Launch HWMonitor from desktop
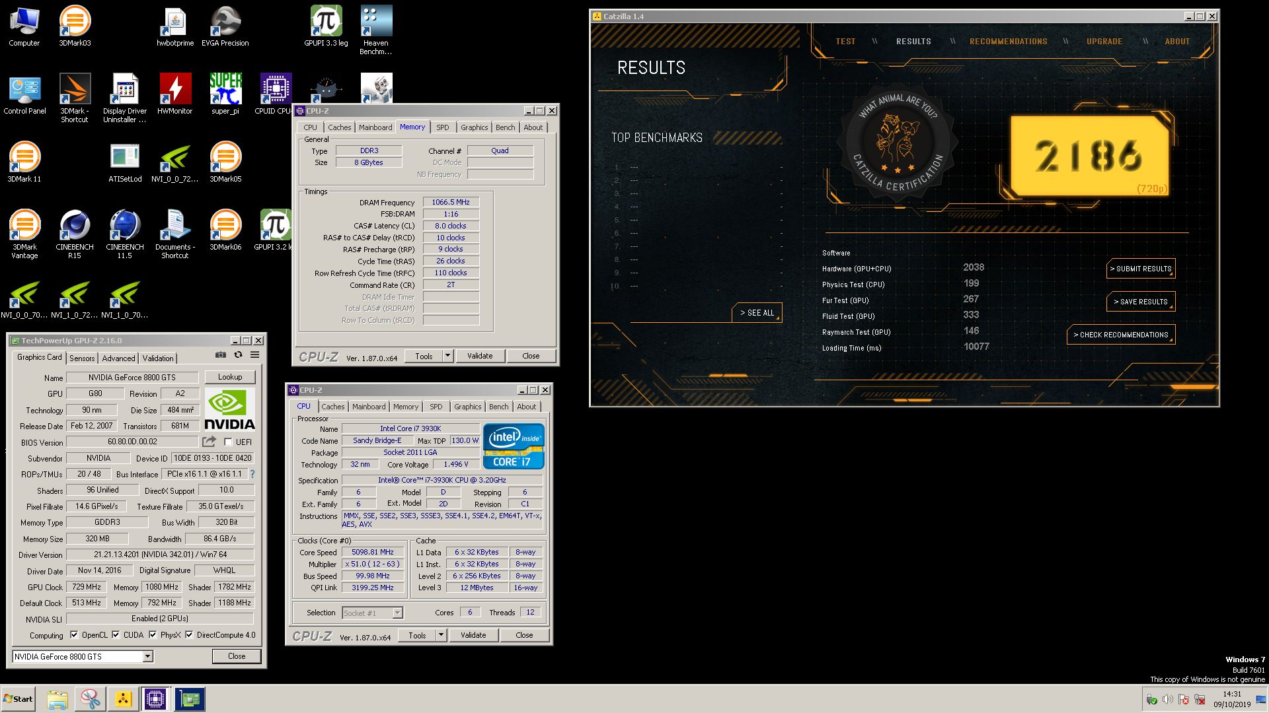 (x=175, y=94)
